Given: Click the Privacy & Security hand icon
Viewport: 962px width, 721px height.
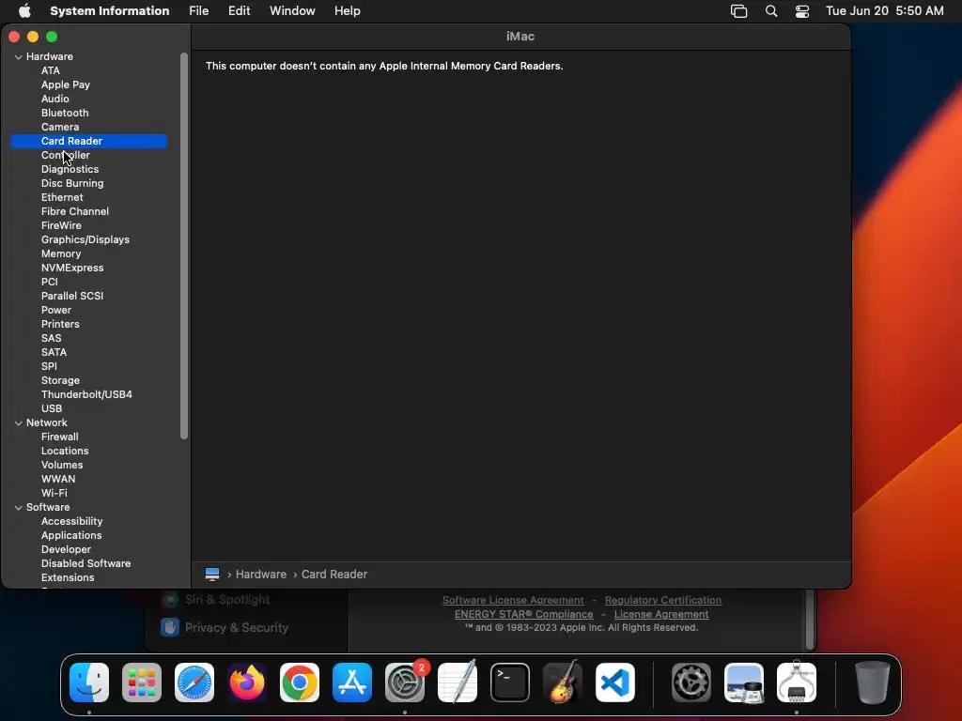Looking at the screenshot, I should pos(170,627).
